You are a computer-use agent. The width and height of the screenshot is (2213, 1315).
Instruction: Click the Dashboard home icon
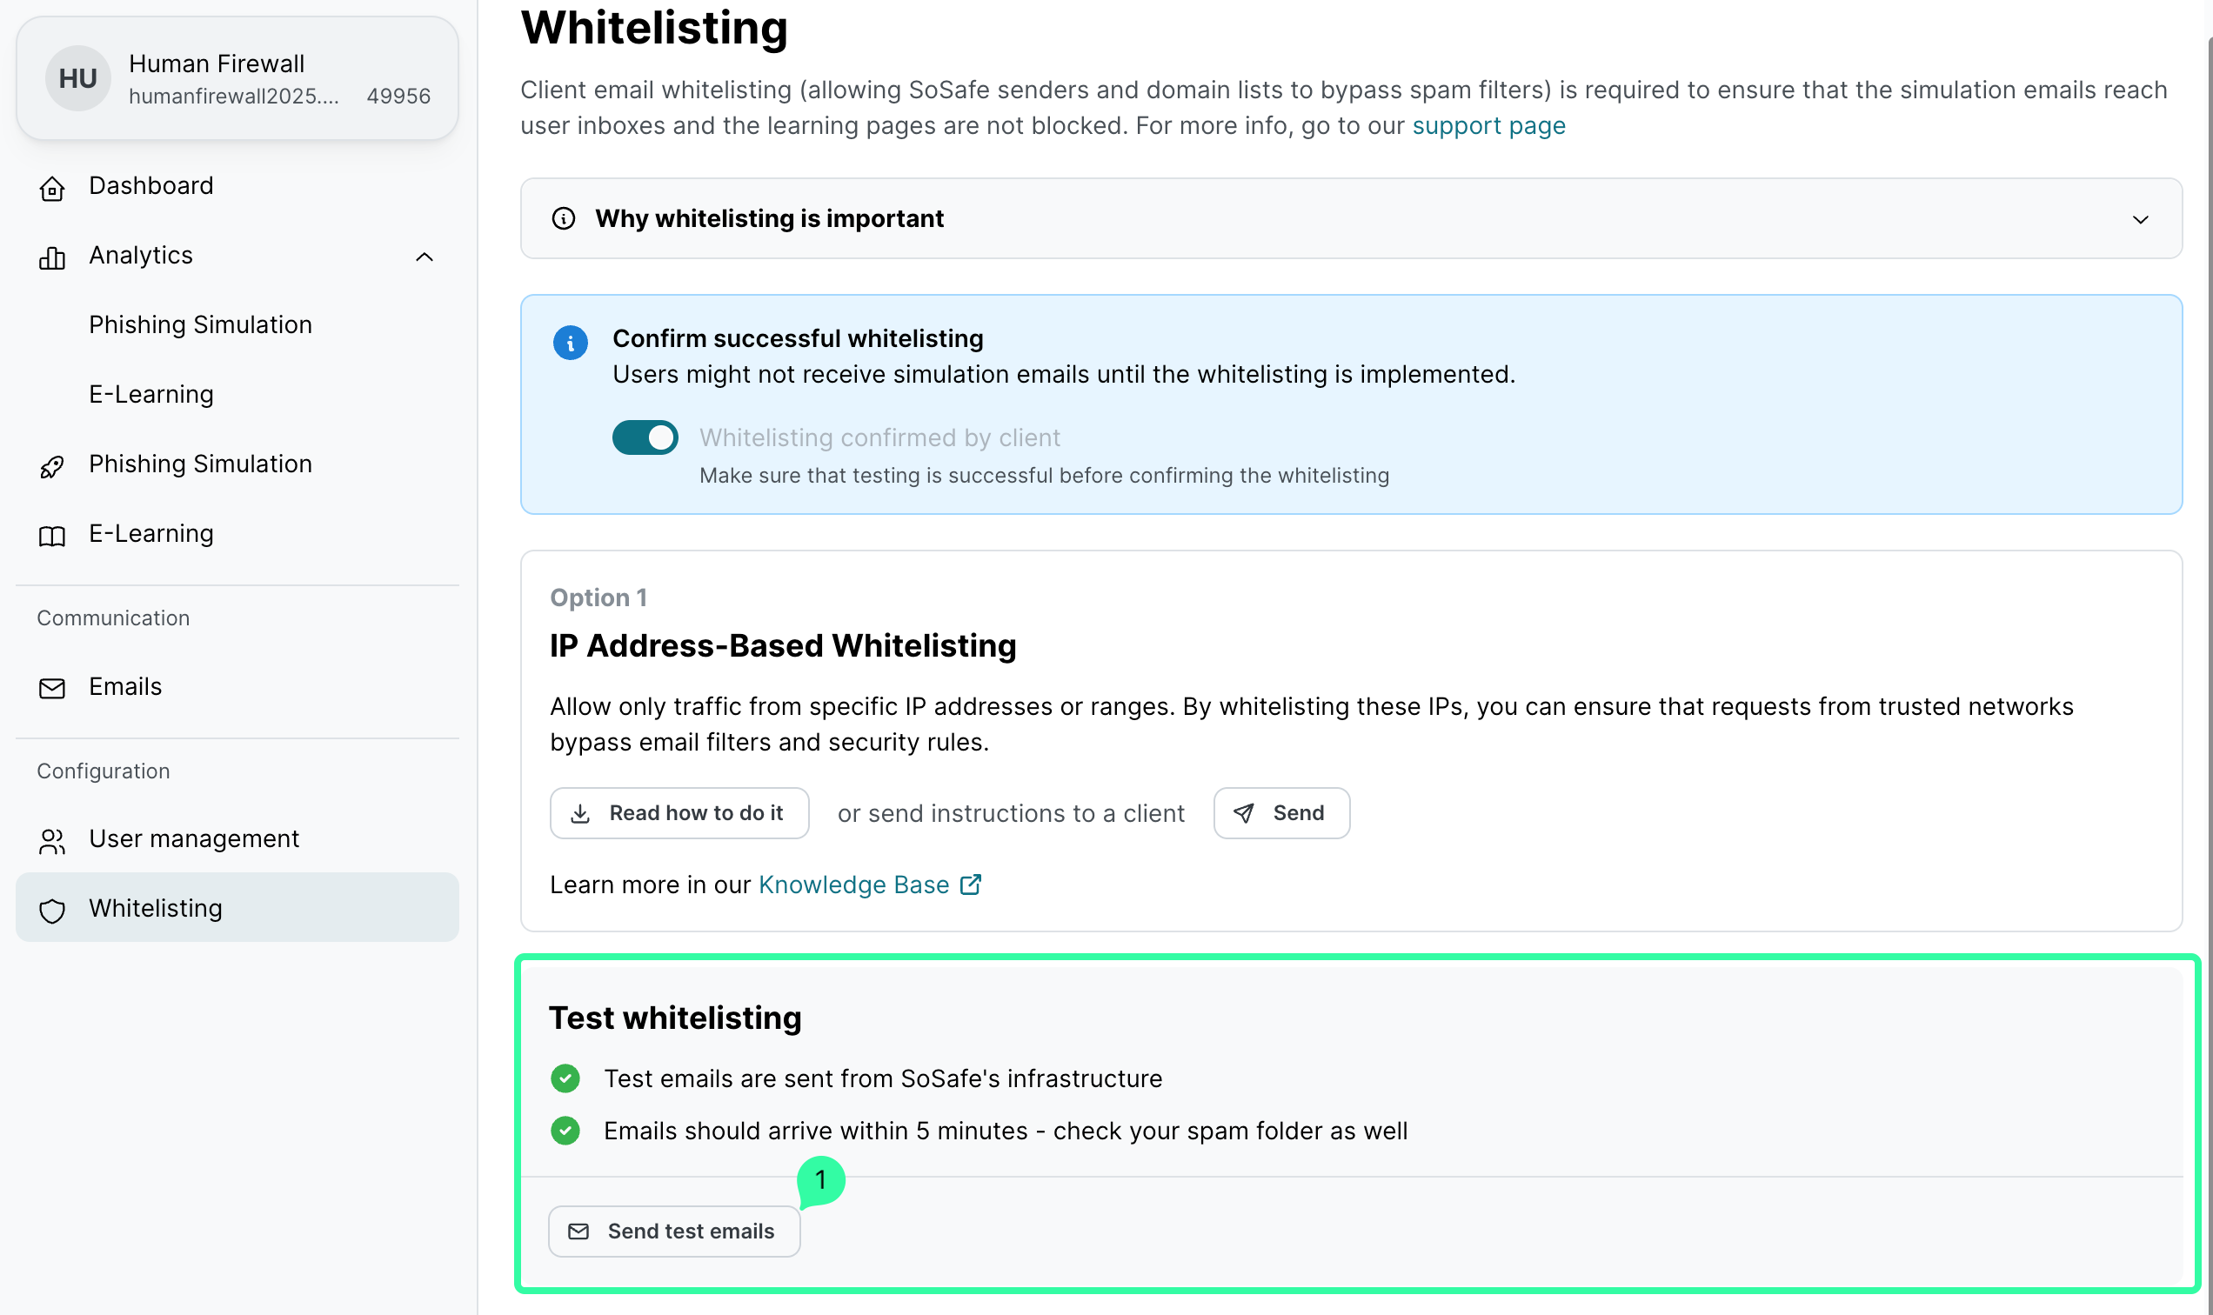pyautogui.click(x=52, y=188)
